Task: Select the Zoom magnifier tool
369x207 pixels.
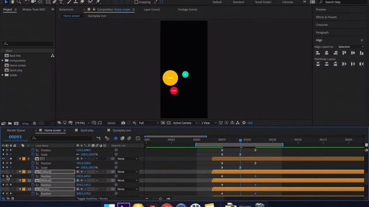Action: [x=19, y=2]
